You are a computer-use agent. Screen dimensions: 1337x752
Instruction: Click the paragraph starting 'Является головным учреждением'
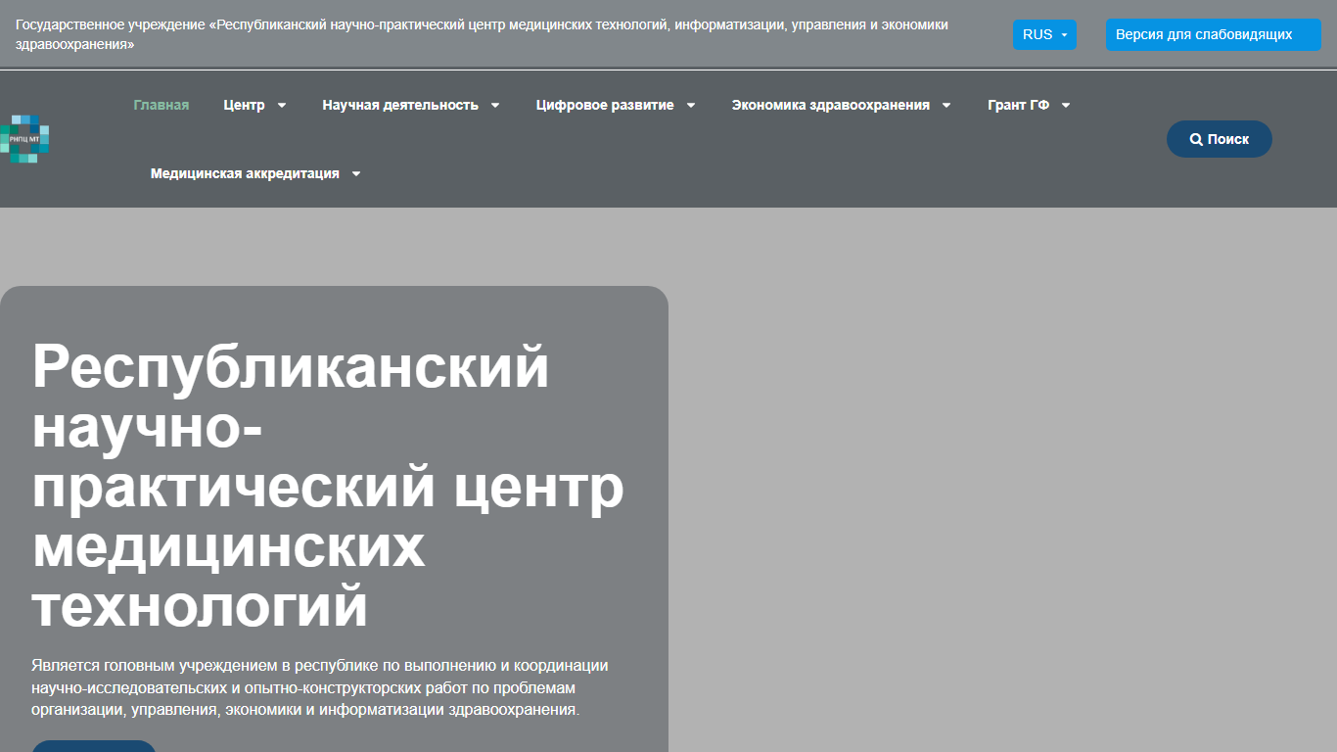[320, 687]
